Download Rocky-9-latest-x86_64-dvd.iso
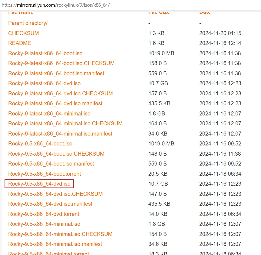The height and width of the screenshot is (255, 261). tap(45, 84)
